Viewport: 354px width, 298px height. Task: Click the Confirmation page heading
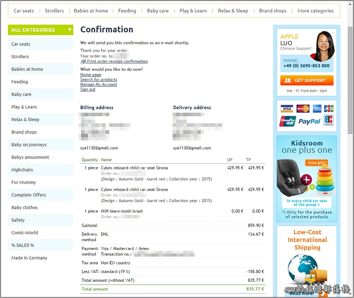tap(107, 29)
